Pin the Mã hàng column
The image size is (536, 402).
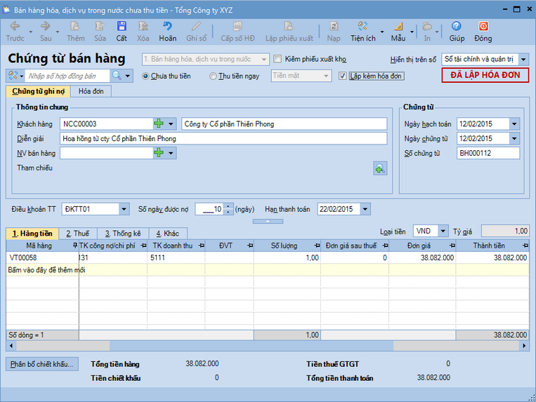point(75,246)
